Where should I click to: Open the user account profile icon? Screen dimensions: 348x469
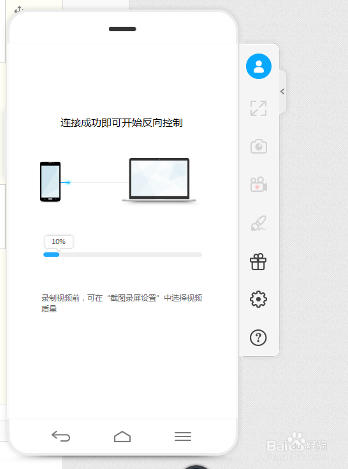[x=259, y=66]
